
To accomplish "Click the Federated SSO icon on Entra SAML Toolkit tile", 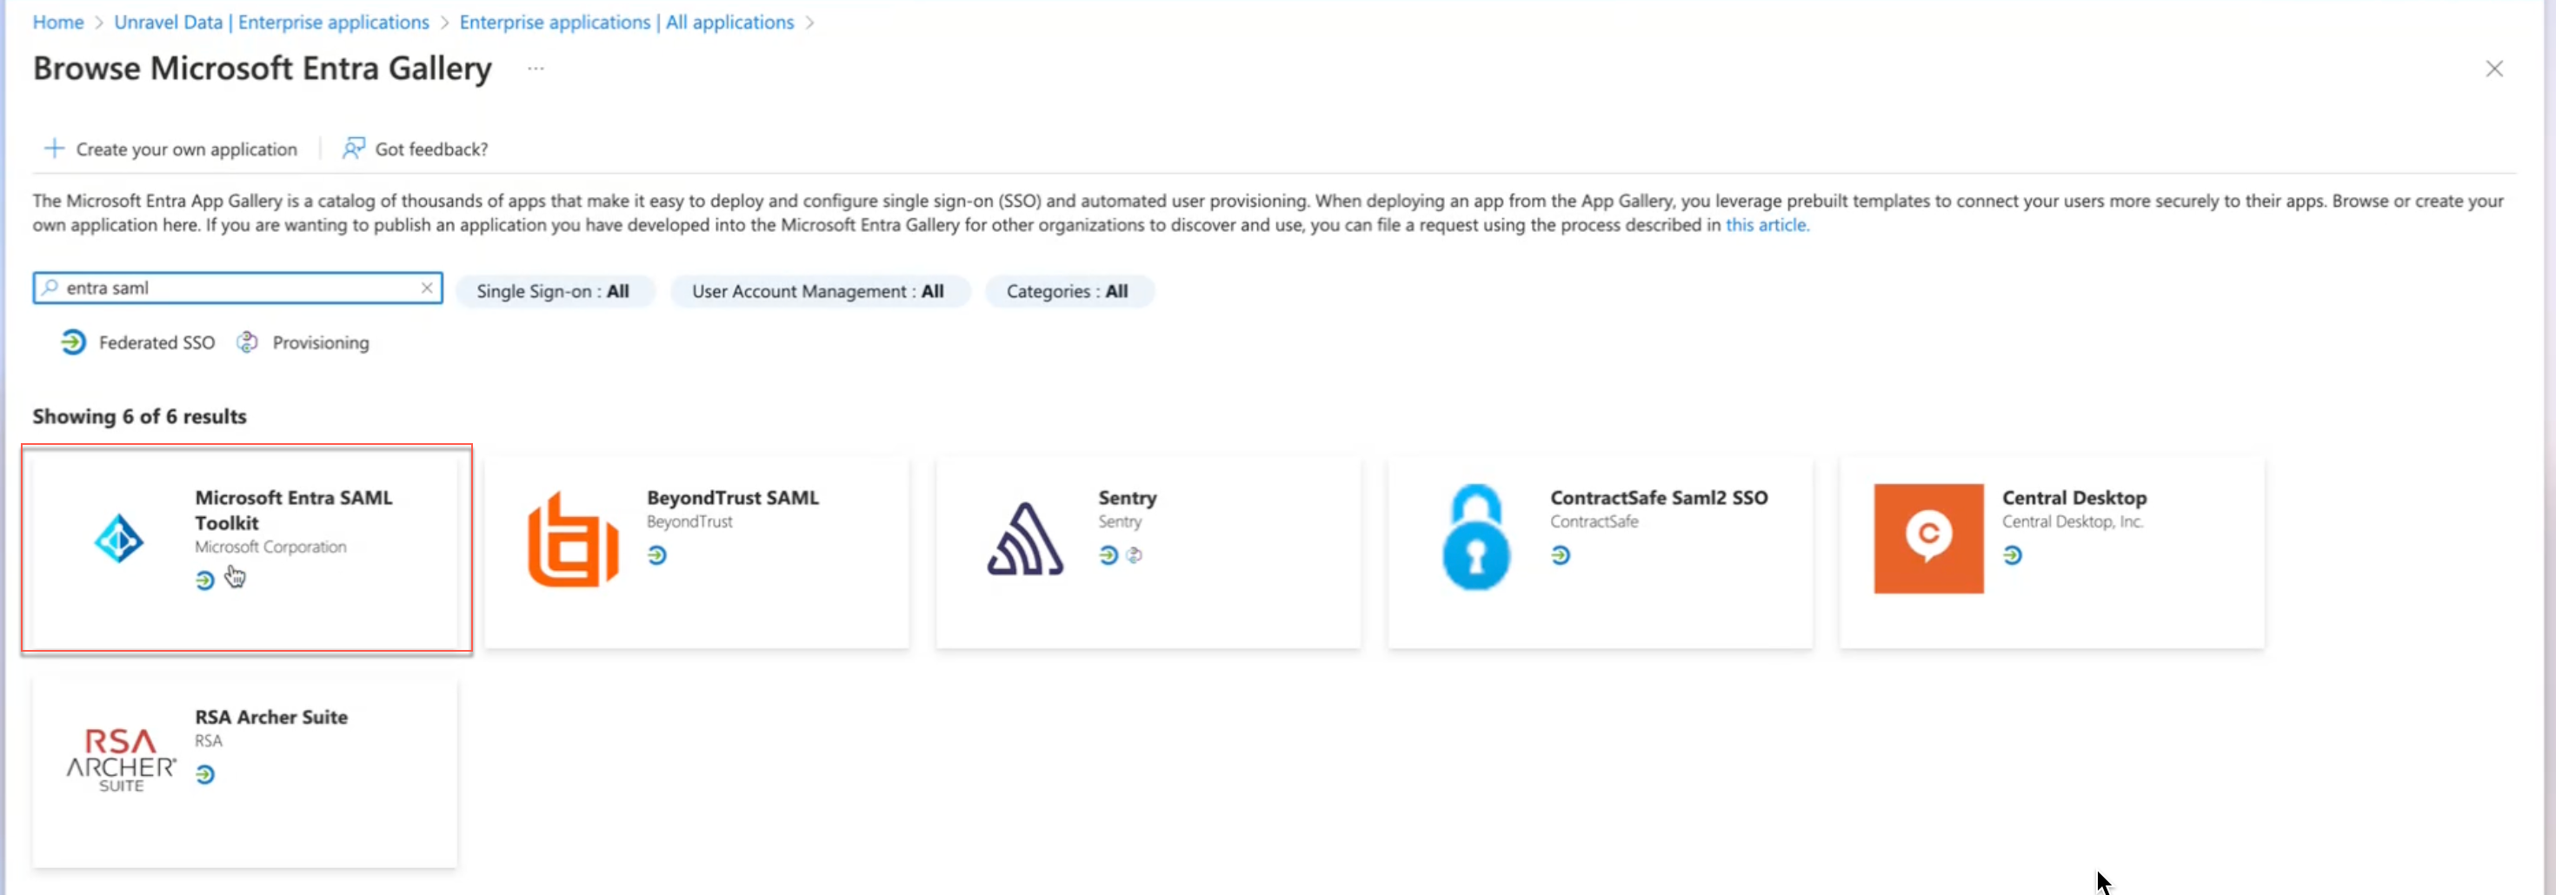I will click(x=204, y=580).
